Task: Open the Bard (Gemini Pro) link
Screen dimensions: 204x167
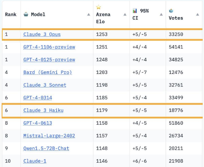Action: (48, 72)
